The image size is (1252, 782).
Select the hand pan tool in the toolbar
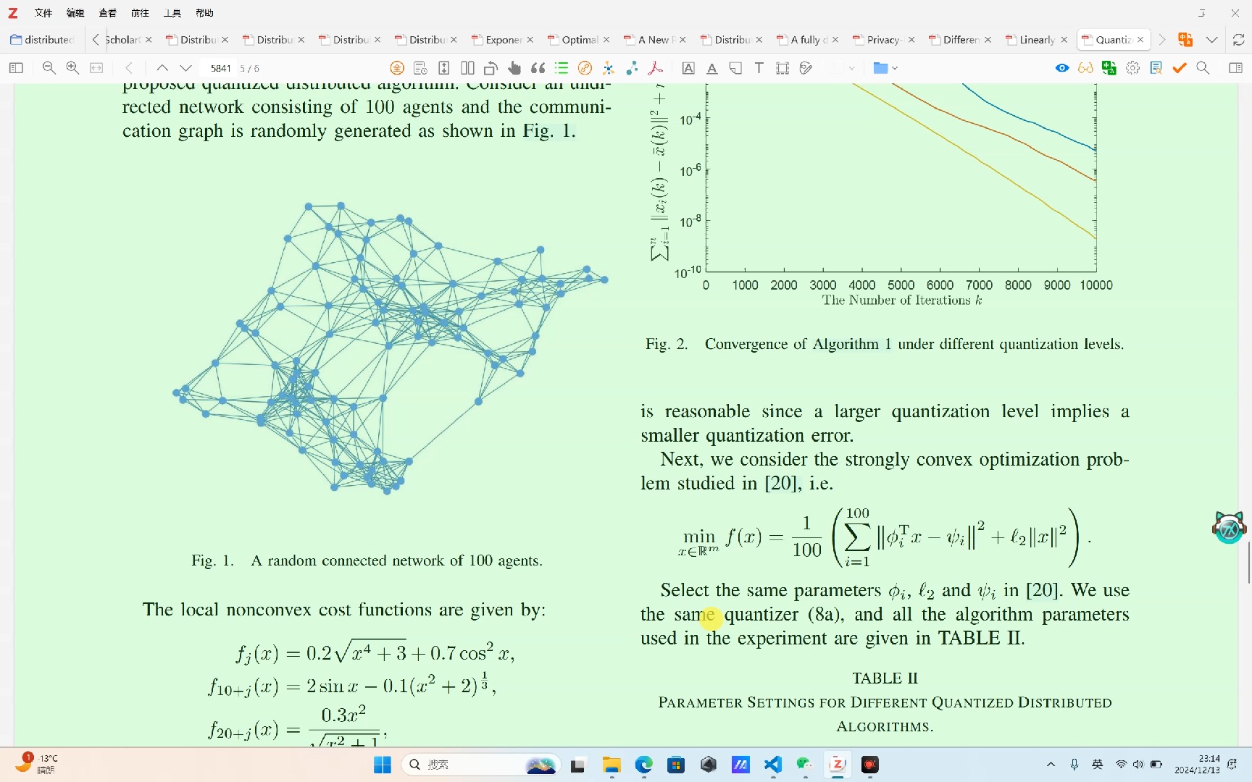[514, 67]
